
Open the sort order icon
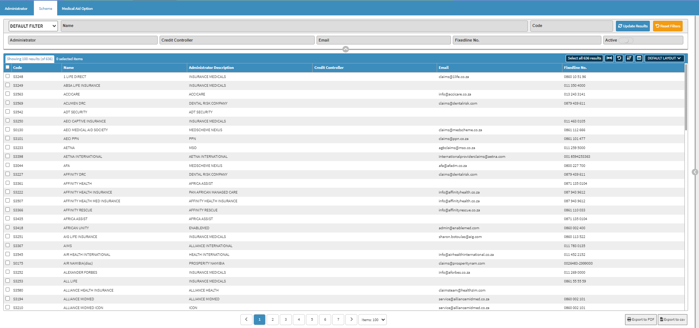629,58
